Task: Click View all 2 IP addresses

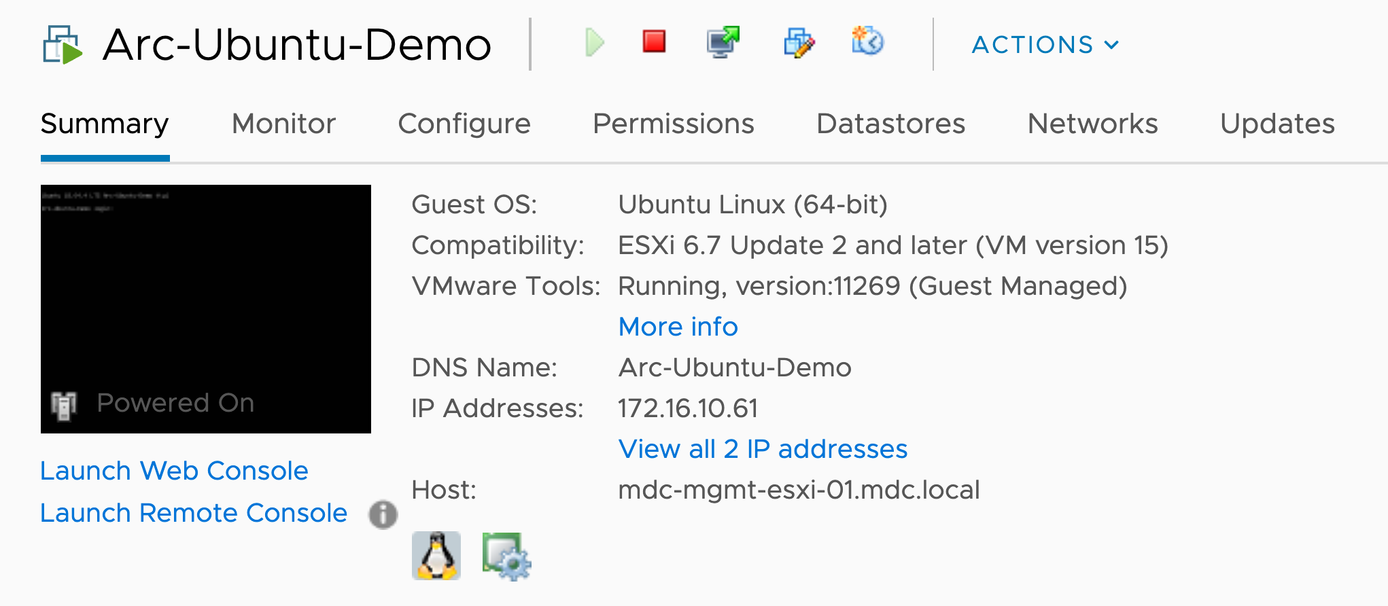Action: tap(763, 449)
